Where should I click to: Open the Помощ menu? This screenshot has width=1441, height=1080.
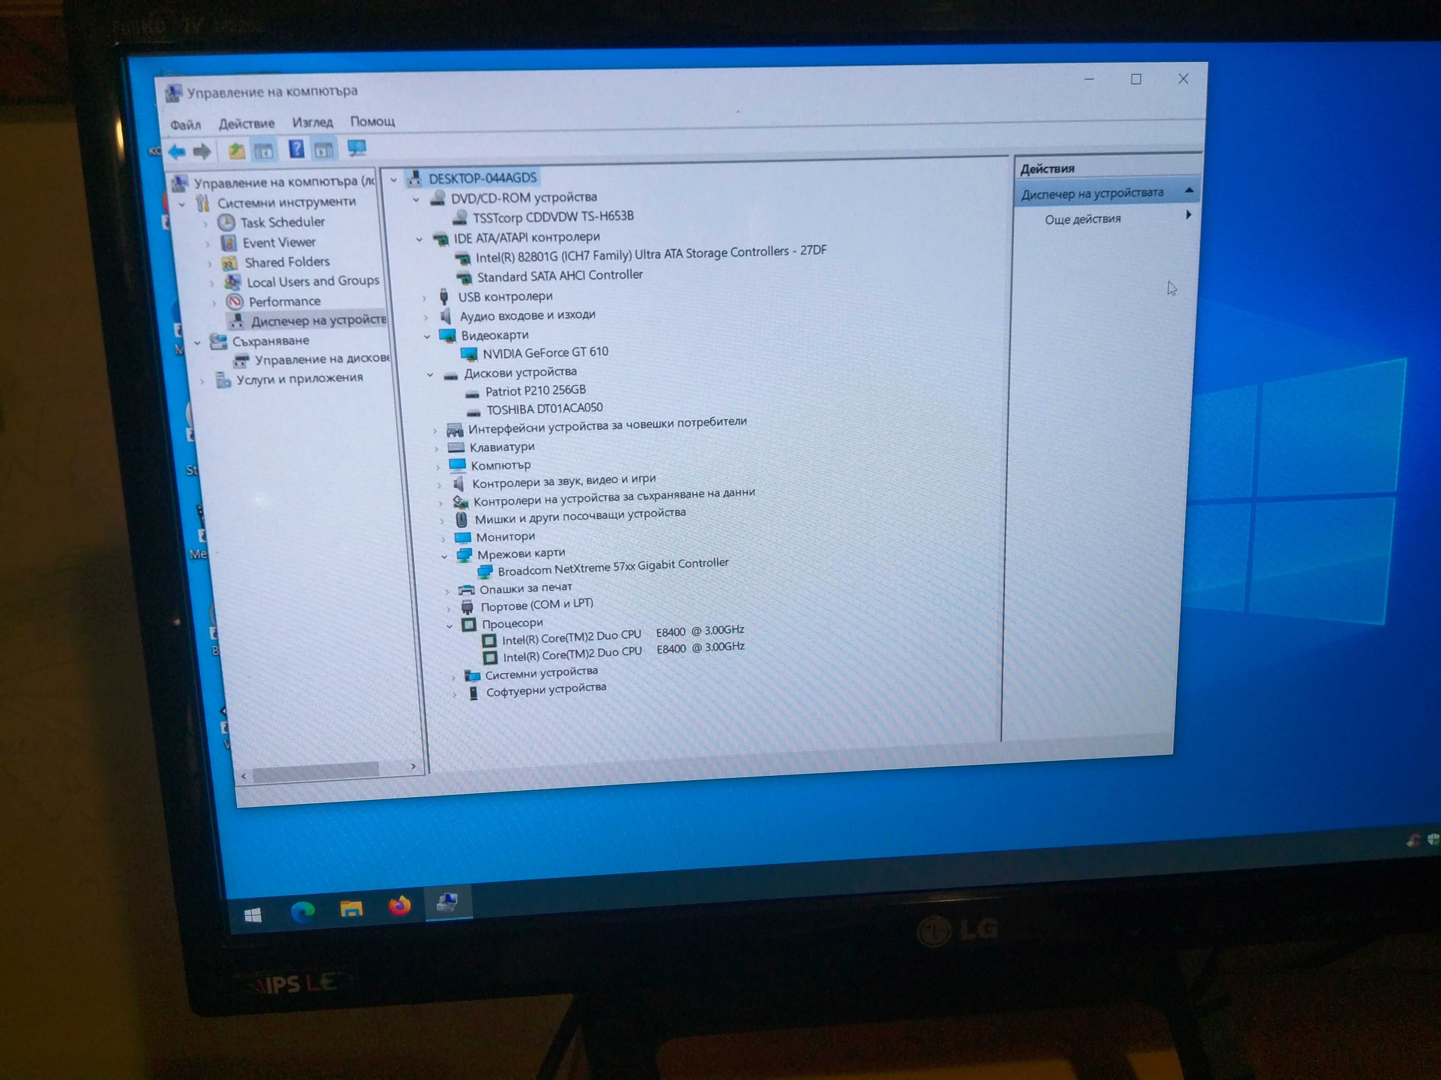pyautogui.click(x=373, y=121)
